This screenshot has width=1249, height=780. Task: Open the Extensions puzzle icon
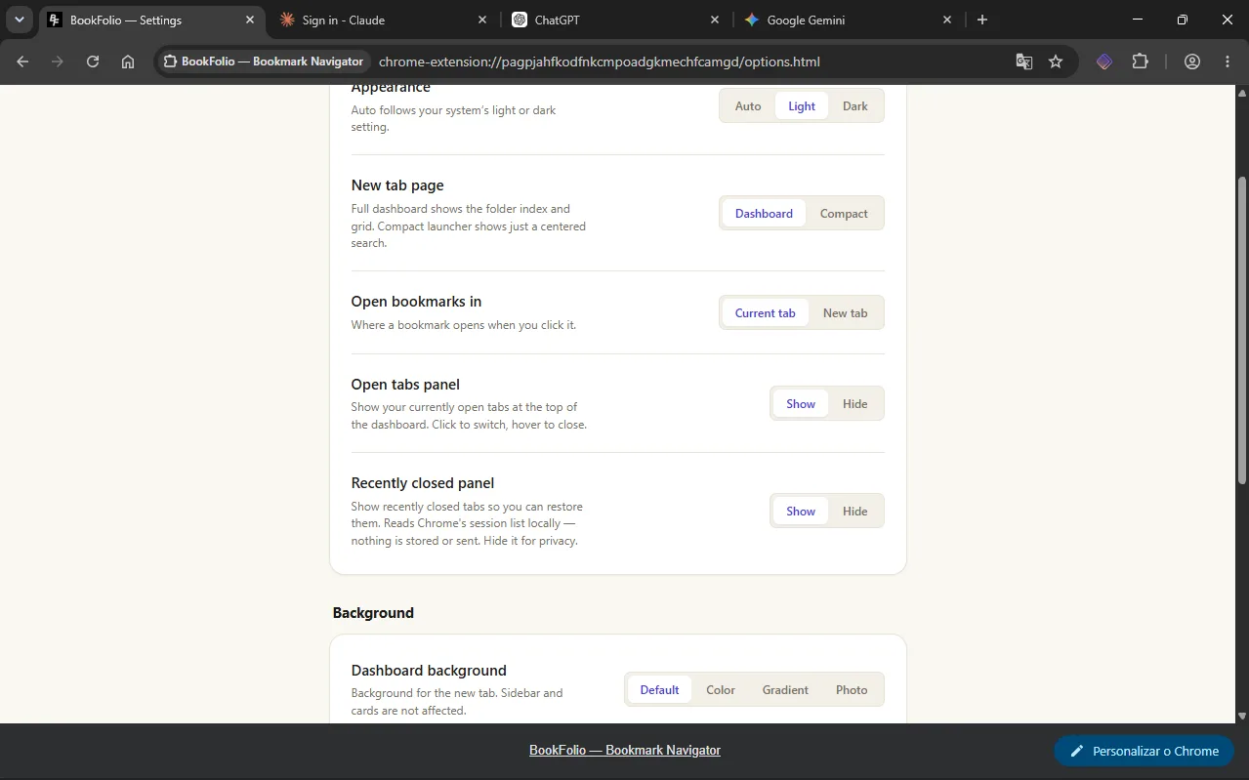click(x=1140, y=62)
